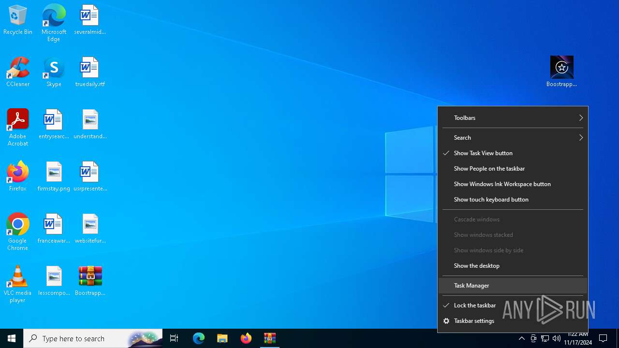Expand the Toolbars submenu
Image resolution: width=619 pixels, height=348 pixels.
coord(513,118)
